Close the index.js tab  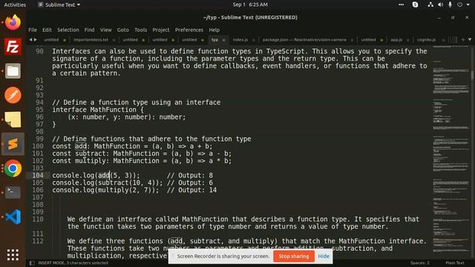pos(254,40)
